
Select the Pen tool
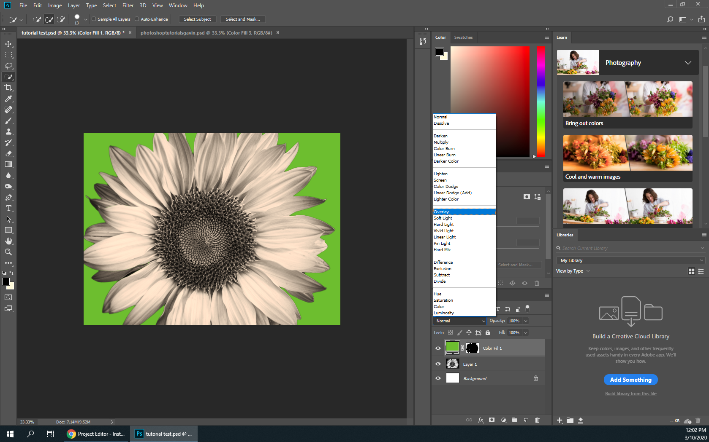8,197
